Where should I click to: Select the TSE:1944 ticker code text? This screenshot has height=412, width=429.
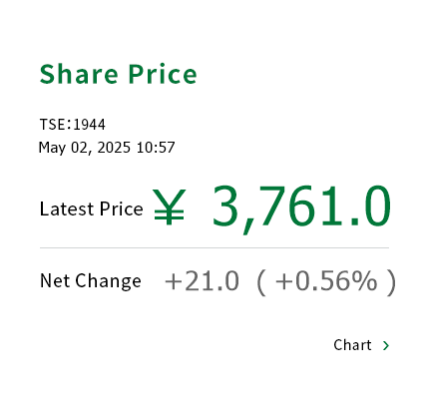[73, 125]
